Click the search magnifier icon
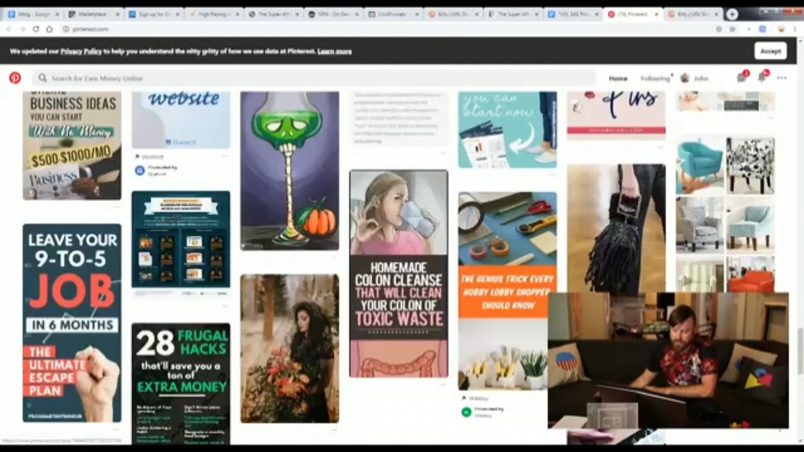 [42, 78]
